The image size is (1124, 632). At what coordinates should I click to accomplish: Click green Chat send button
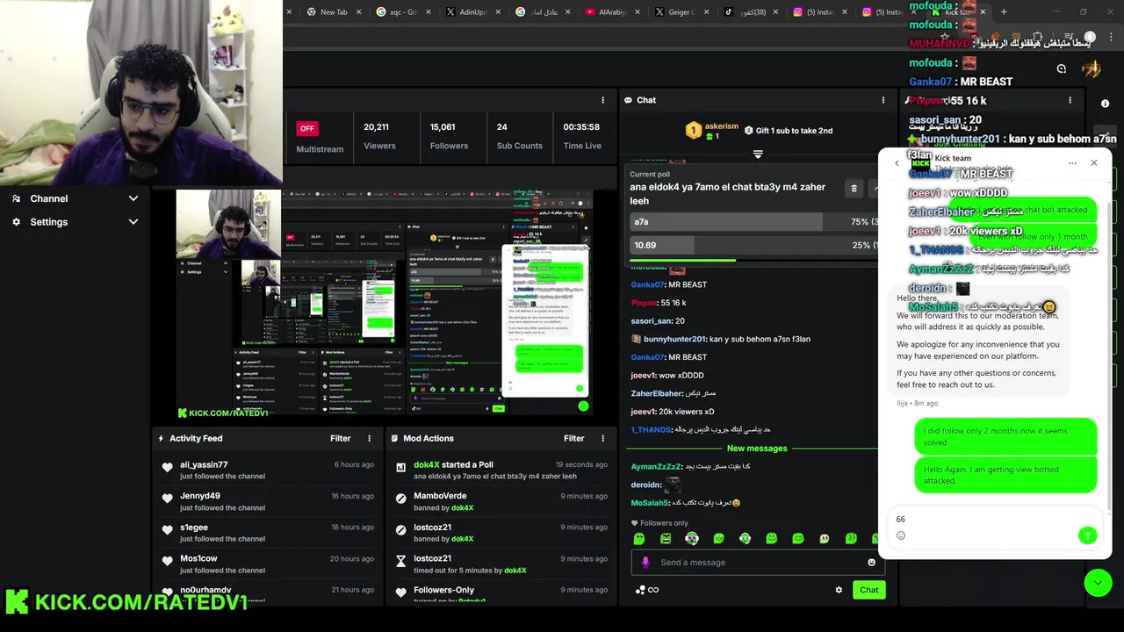coord(868,590)
